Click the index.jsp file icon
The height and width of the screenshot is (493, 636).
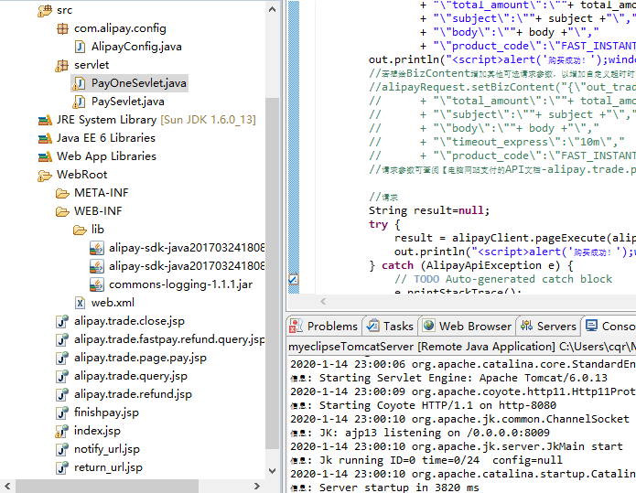pos(61,431)
